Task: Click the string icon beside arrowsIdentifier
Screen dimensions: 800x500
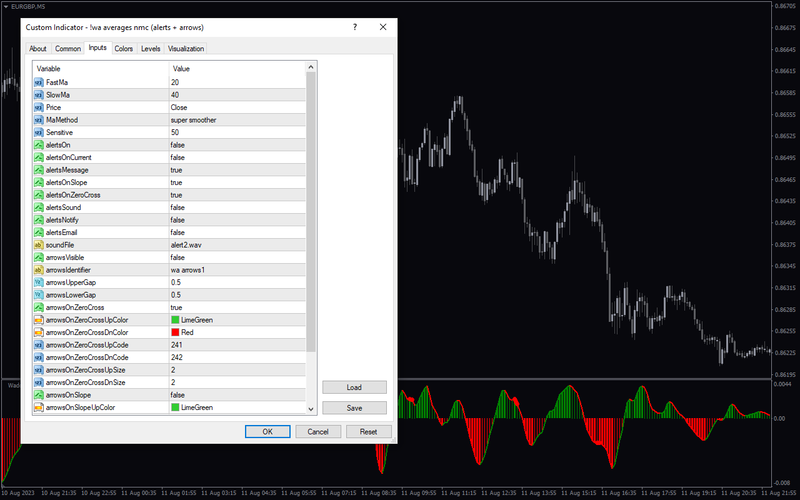Action: 38,270
